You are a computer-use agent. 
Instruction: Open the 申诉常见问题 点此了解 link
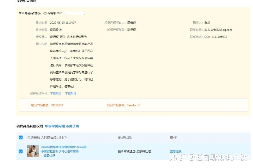tap(62, 126)
